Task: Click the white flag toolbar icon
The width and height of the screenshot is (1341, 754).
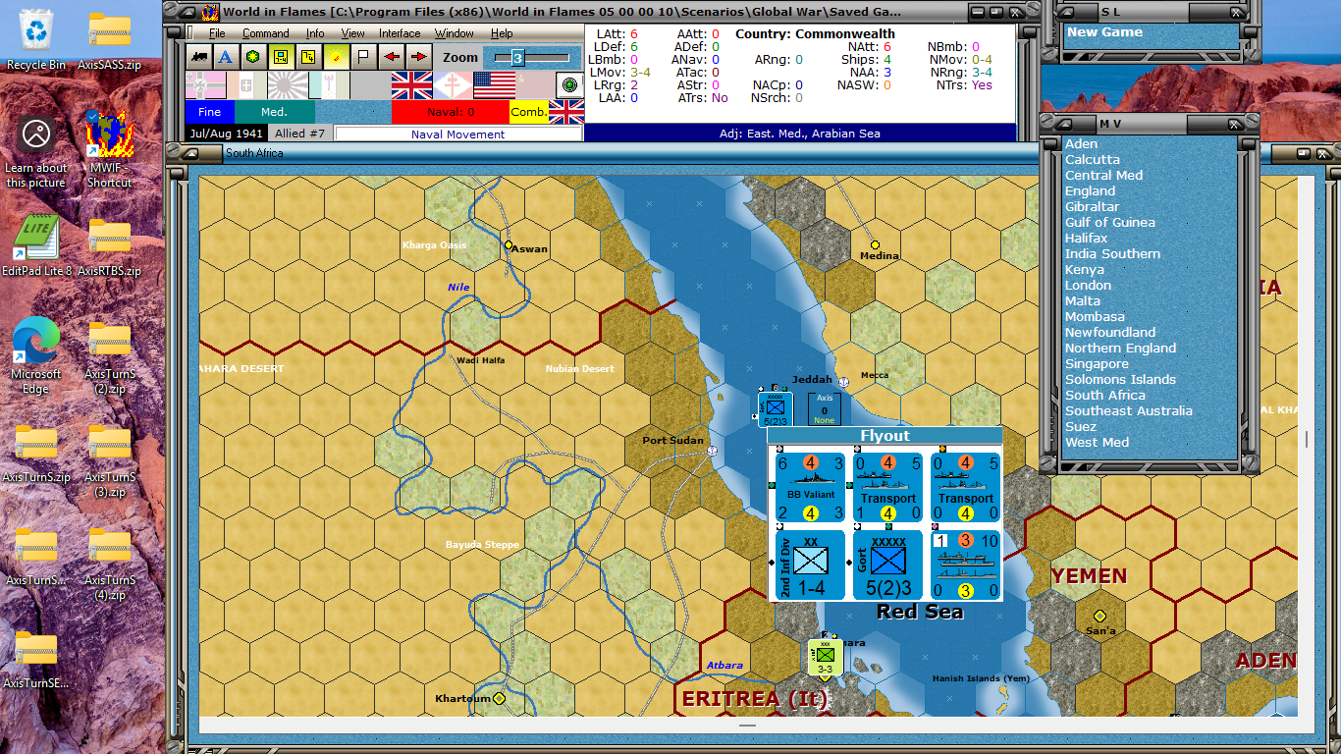Action: 363,57
